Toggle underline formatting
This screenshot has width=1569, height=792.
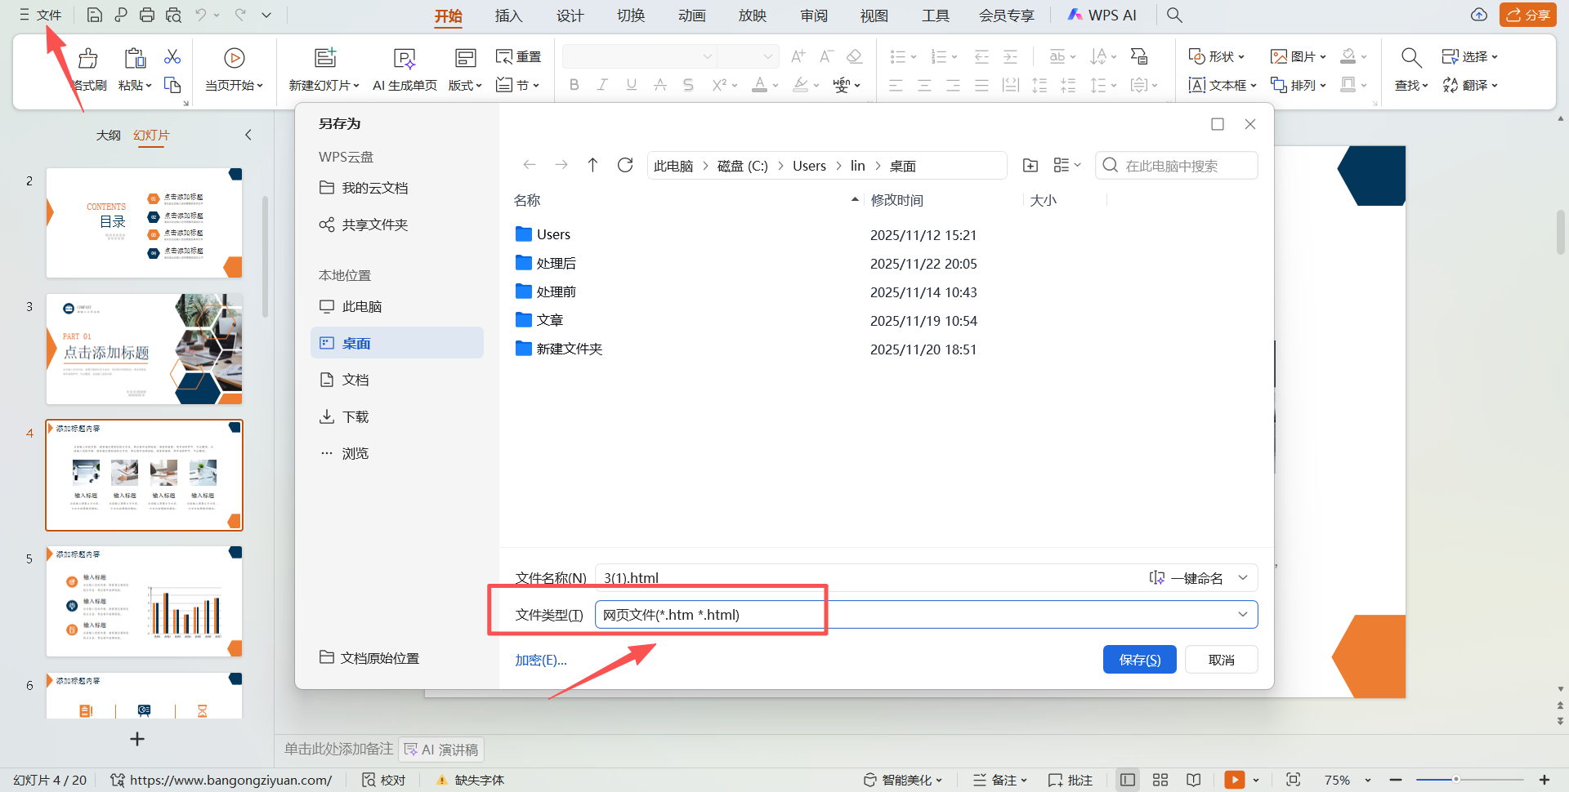coord(631,85)
